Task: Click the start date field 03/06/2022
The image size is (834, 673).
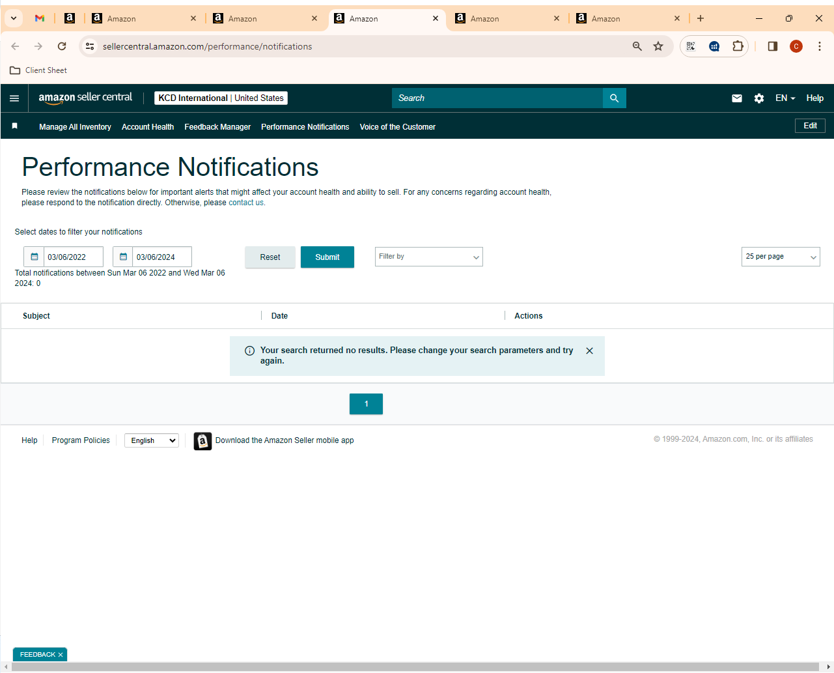Action: pyautogui.click(x=74, y=257)
